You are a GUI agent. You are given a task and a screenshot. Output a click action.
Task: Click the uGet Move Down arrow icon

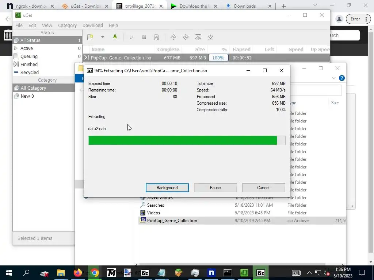(x=186, y=37)
